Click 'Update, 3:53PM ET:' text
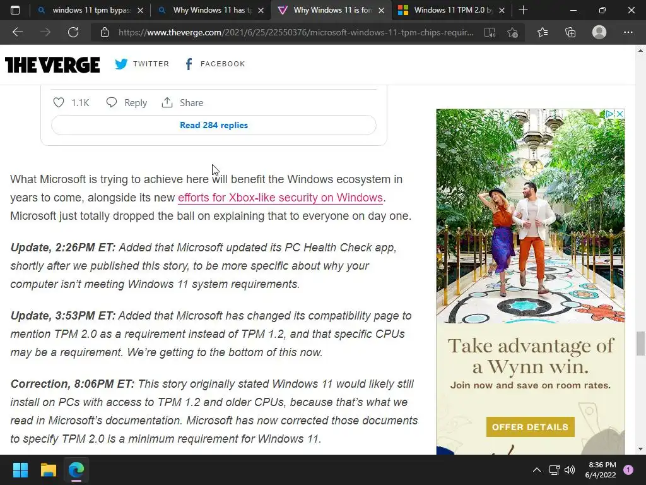 (x=63, y=316)
